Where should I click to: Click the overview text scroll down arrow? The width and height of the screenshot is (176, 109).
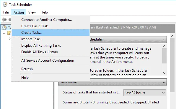click(x=164, y=73)
